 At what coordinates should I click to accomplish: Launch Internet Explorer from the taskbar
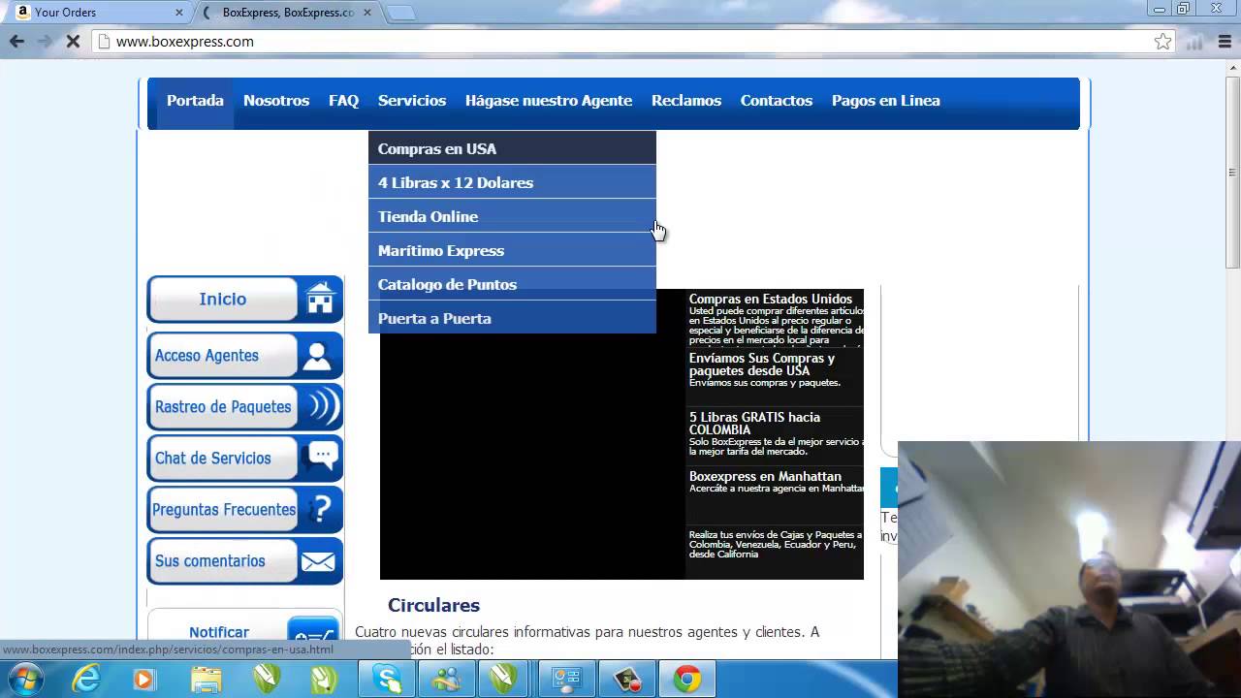(x=86, y=679)
